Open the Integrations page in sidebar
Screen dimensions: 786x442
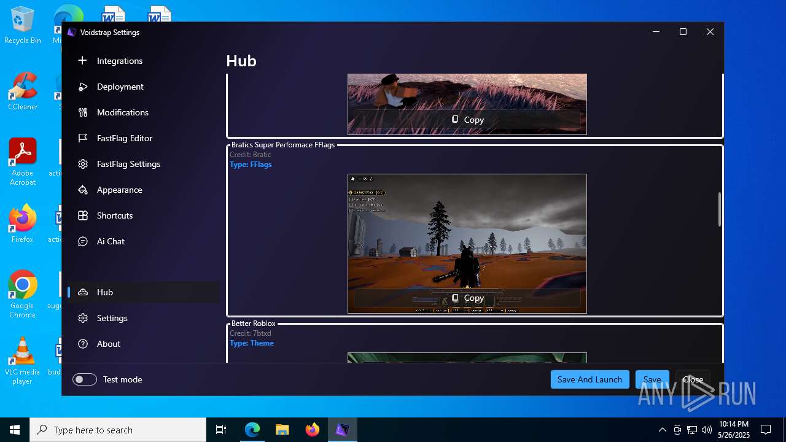(x=144, y=61)
